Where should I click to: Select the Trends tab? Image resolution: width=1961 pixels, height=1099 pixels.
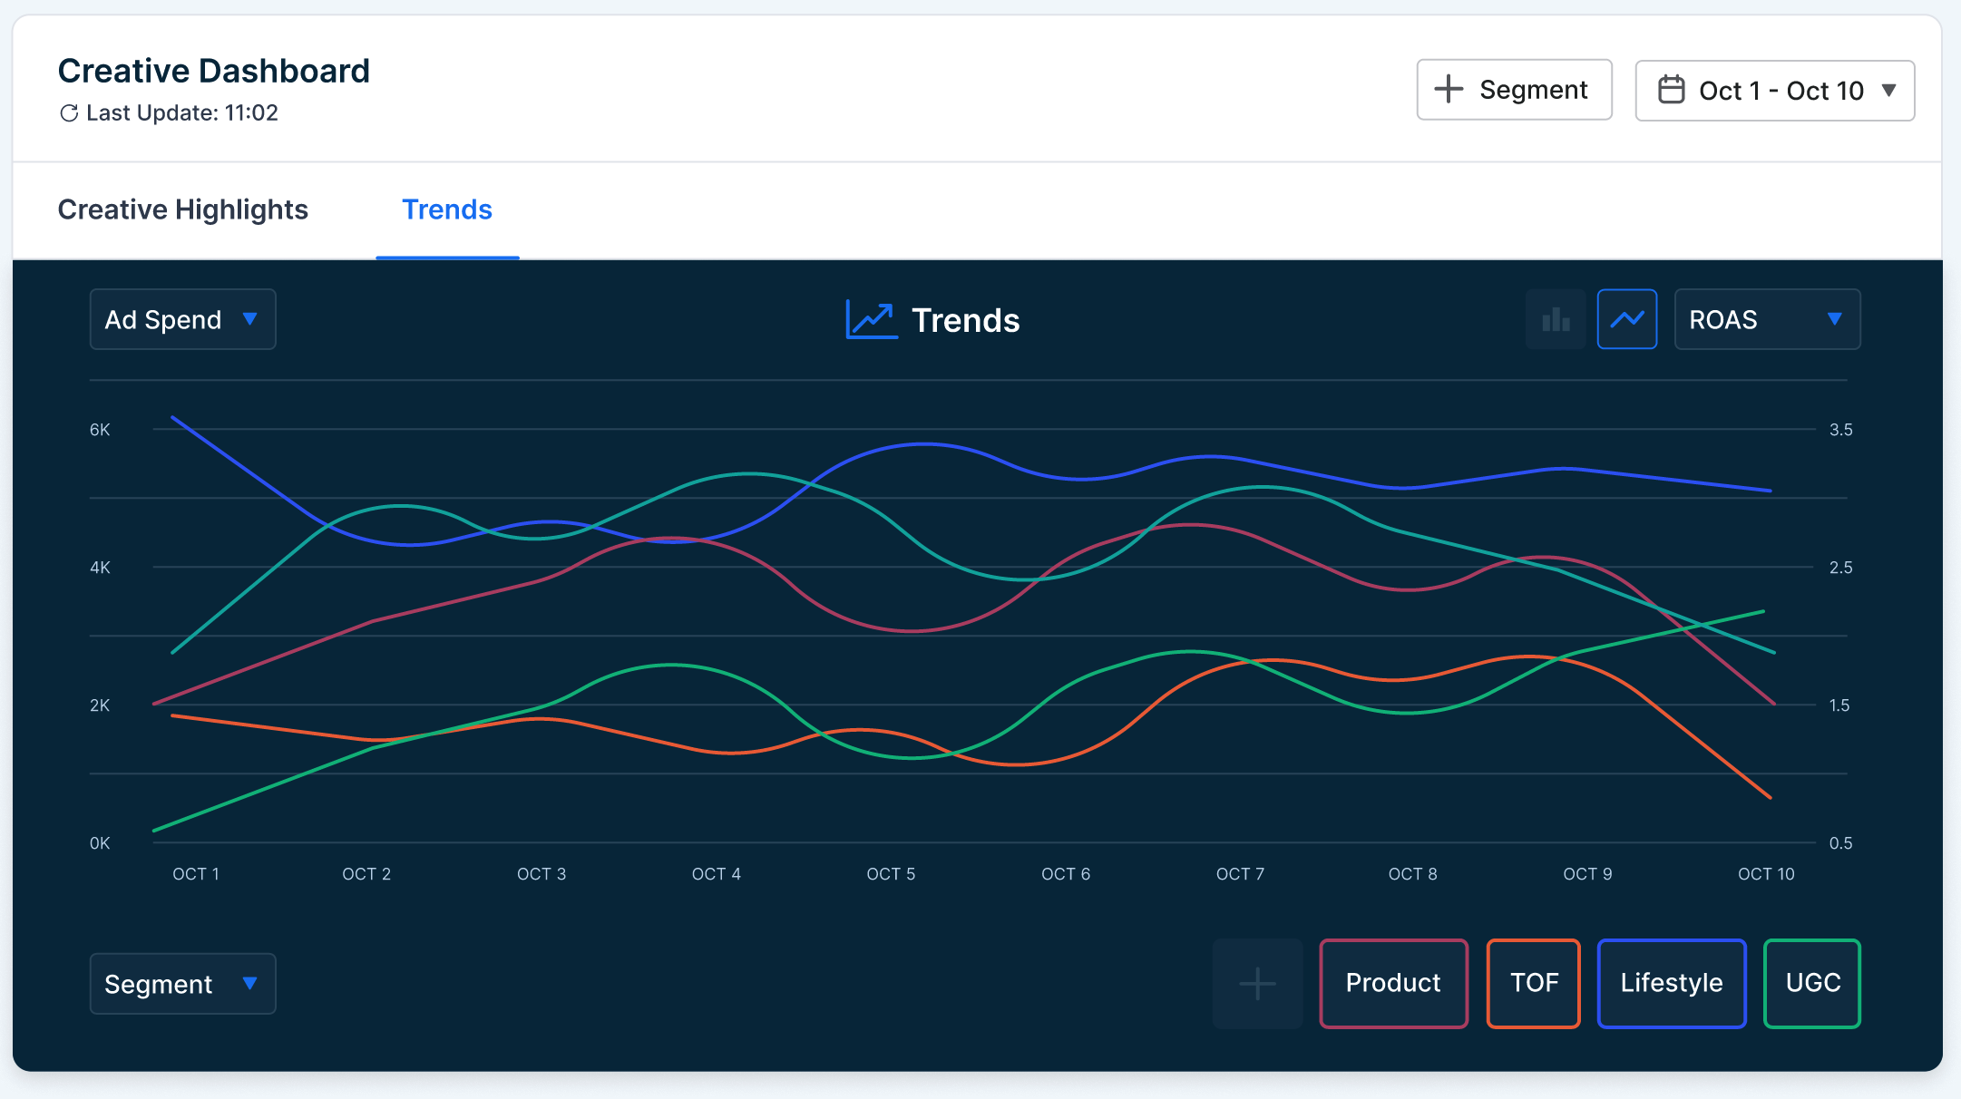[446, 209]
